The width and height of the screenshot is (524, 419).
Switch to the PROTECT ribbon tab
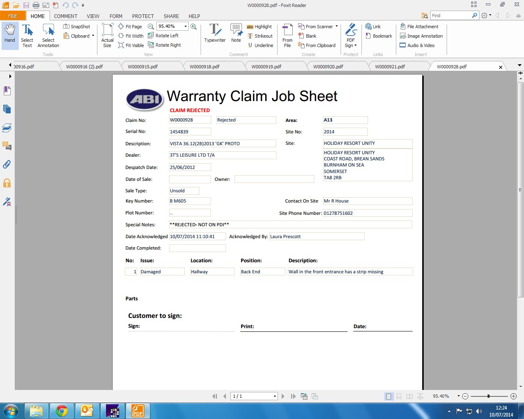coord(143,16)
